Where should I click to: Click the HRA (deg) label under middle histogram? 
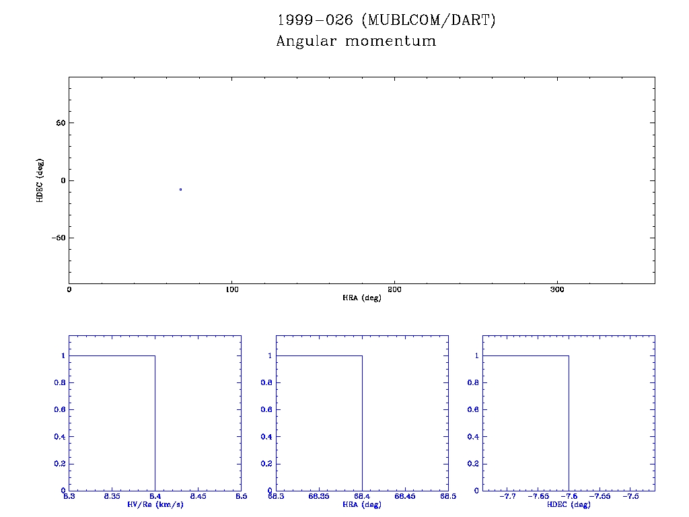(362, 504)
